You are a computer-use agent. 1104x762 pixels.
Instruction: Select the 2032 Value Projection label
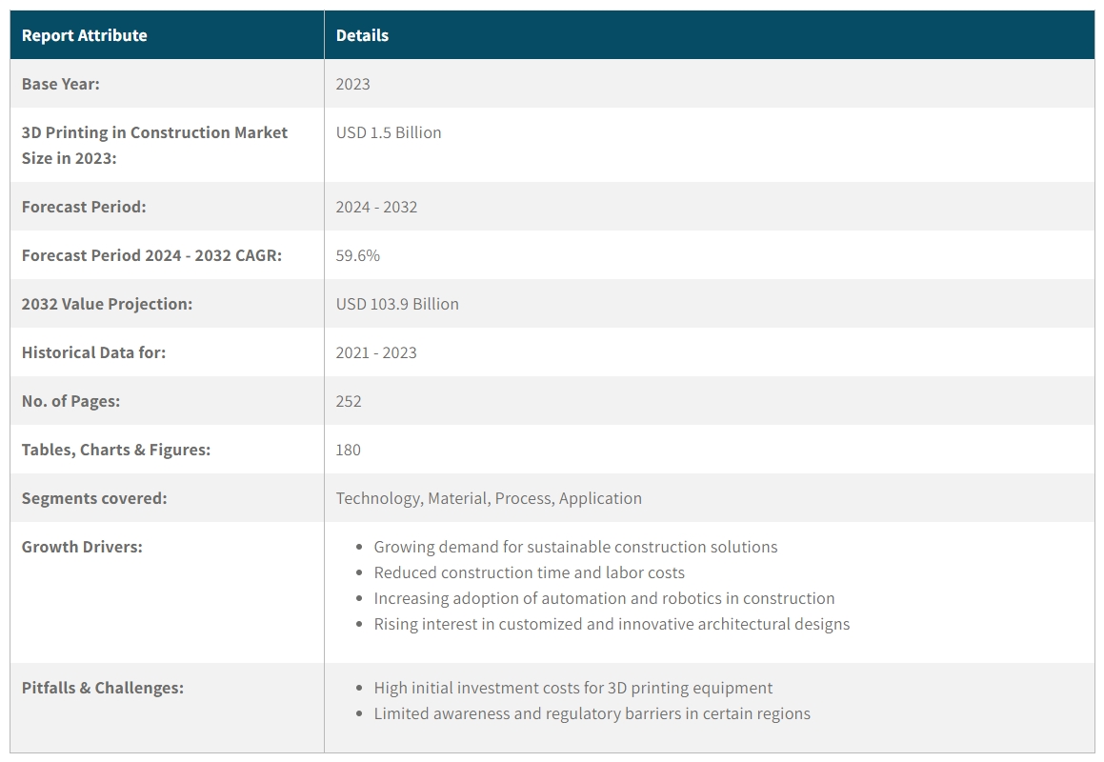coord(107,304)
